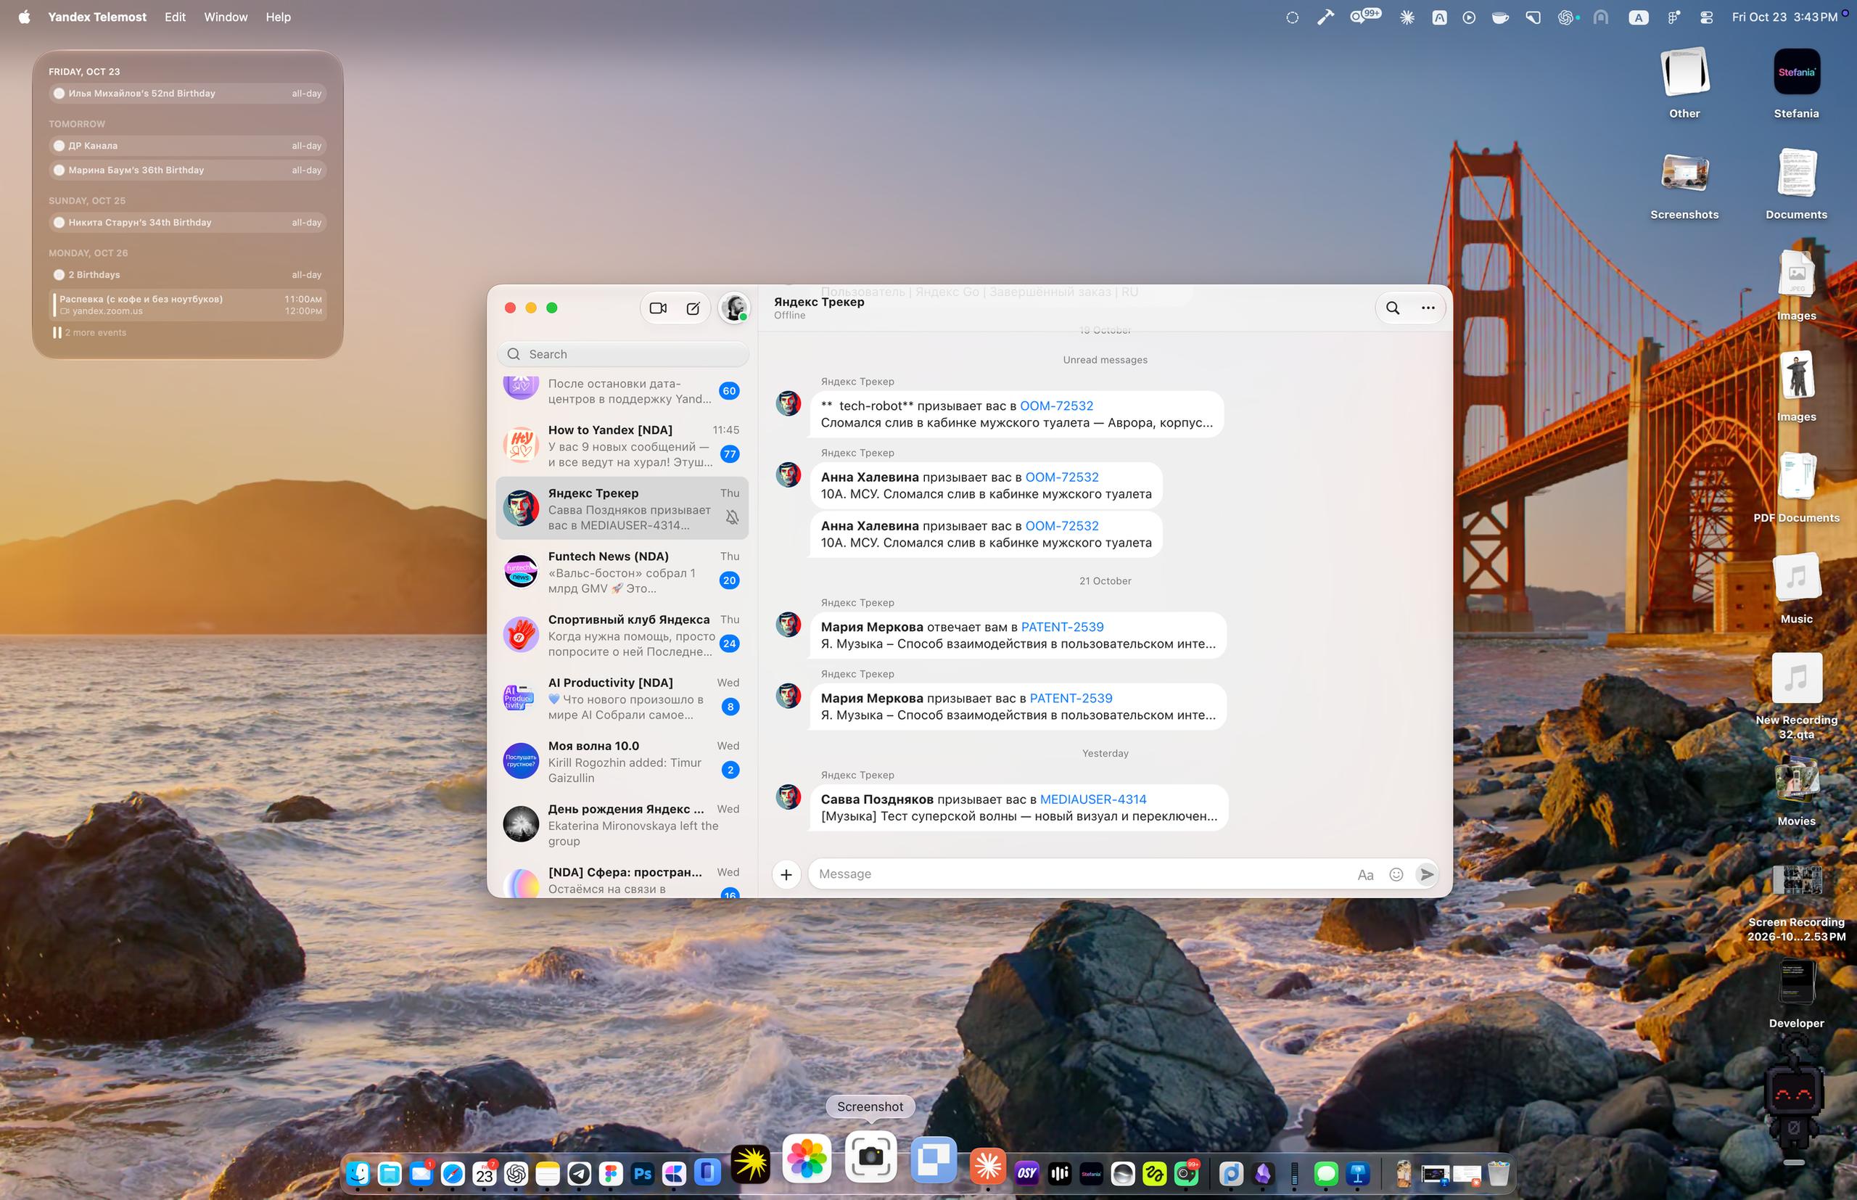Open the День рождения Яндекс chat

point(622,824)
